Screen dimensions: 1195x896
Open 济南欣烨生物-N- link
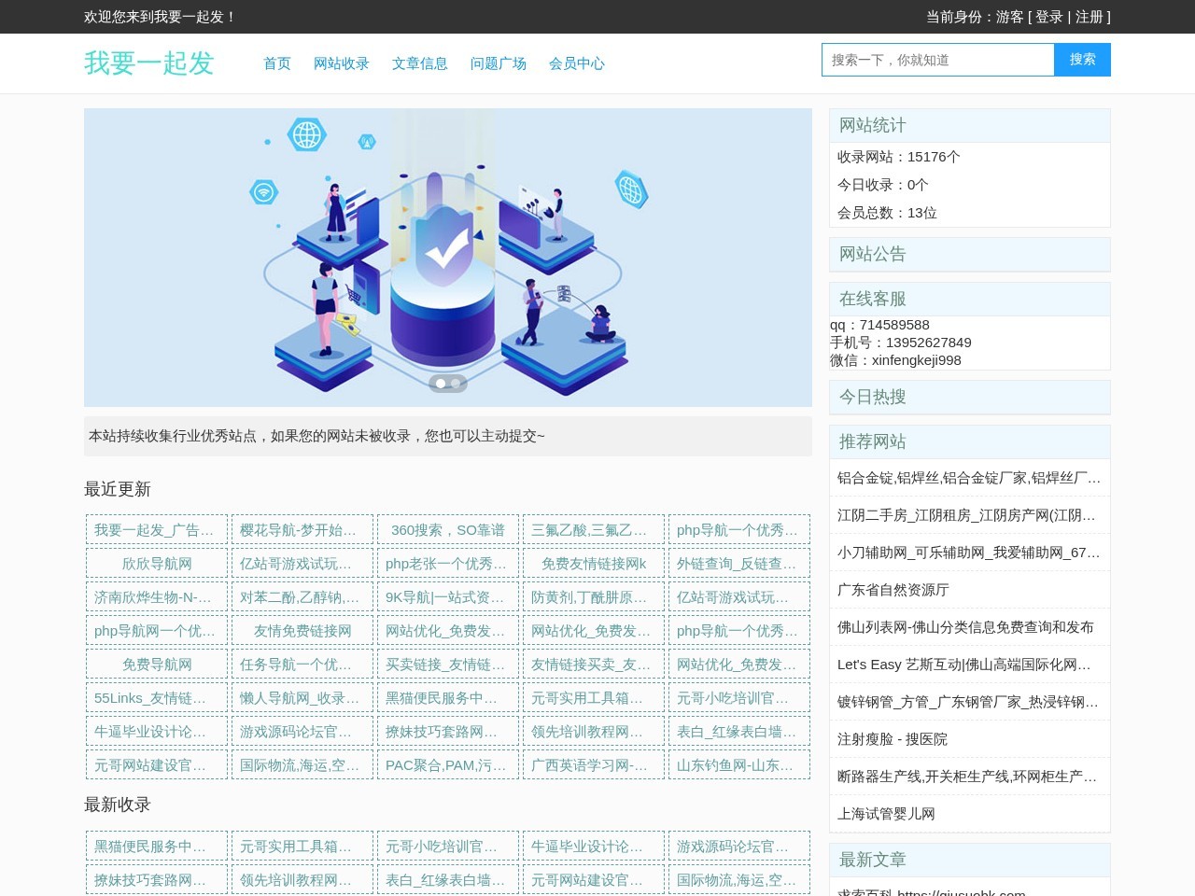click(x=157, y=597)
